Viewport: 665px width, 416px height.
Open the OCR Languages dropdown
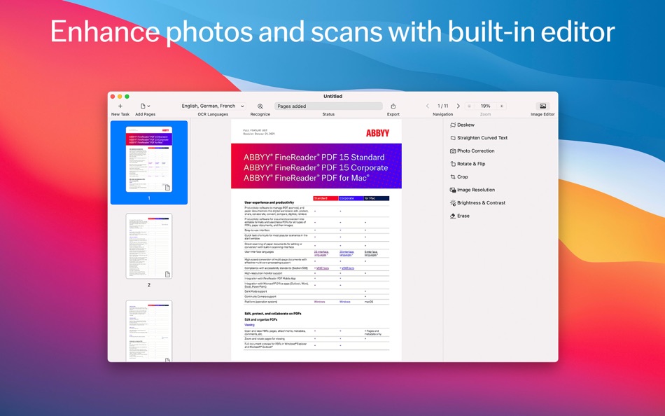213,106
